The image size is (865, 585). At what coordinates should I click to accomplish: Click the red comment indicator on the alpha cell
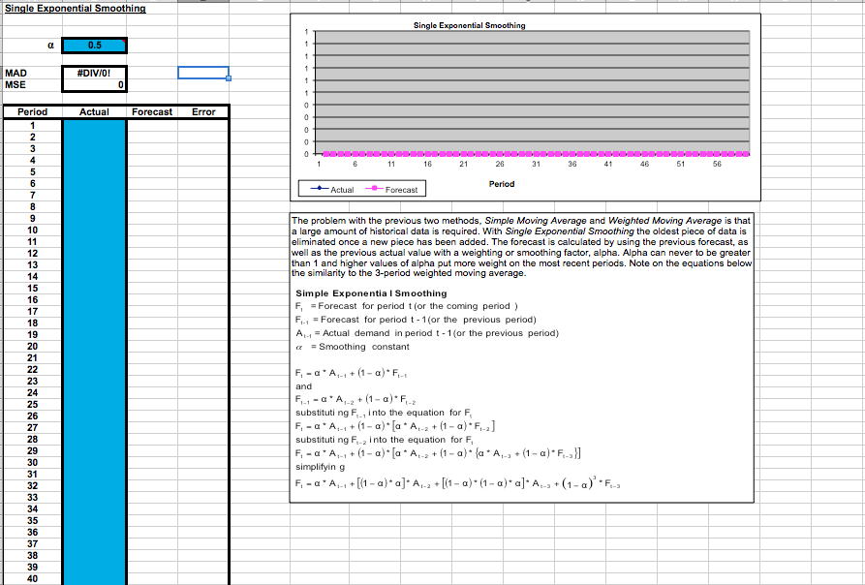click(124, 40)
